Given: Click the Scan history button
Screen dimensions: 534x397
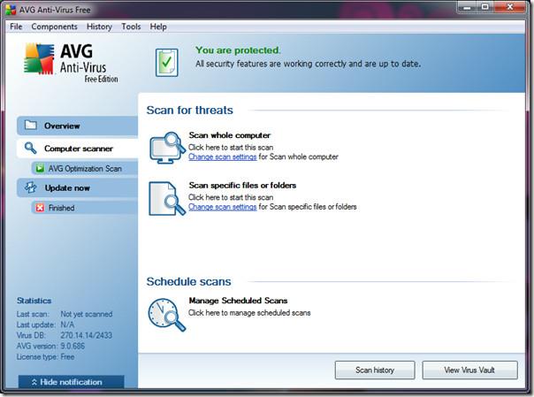Looking at the screenshot, I should tap(375, 370).
